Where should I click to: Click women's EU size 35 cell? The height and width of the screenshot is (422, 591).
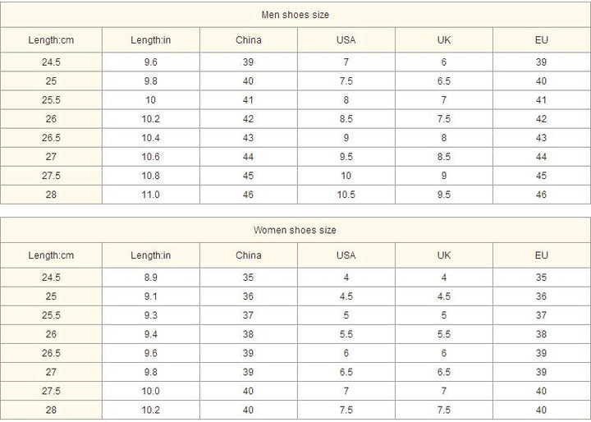pos(542,278)
